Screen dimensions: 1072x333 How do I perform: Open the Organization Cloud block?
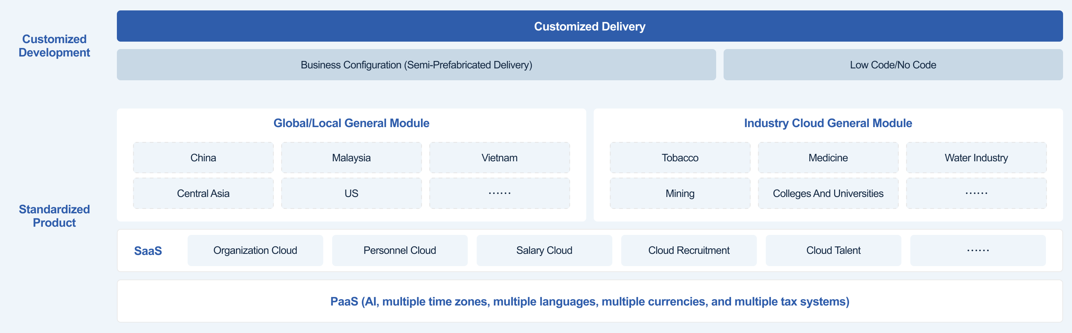pyautogui.click(x=255, y=250)
